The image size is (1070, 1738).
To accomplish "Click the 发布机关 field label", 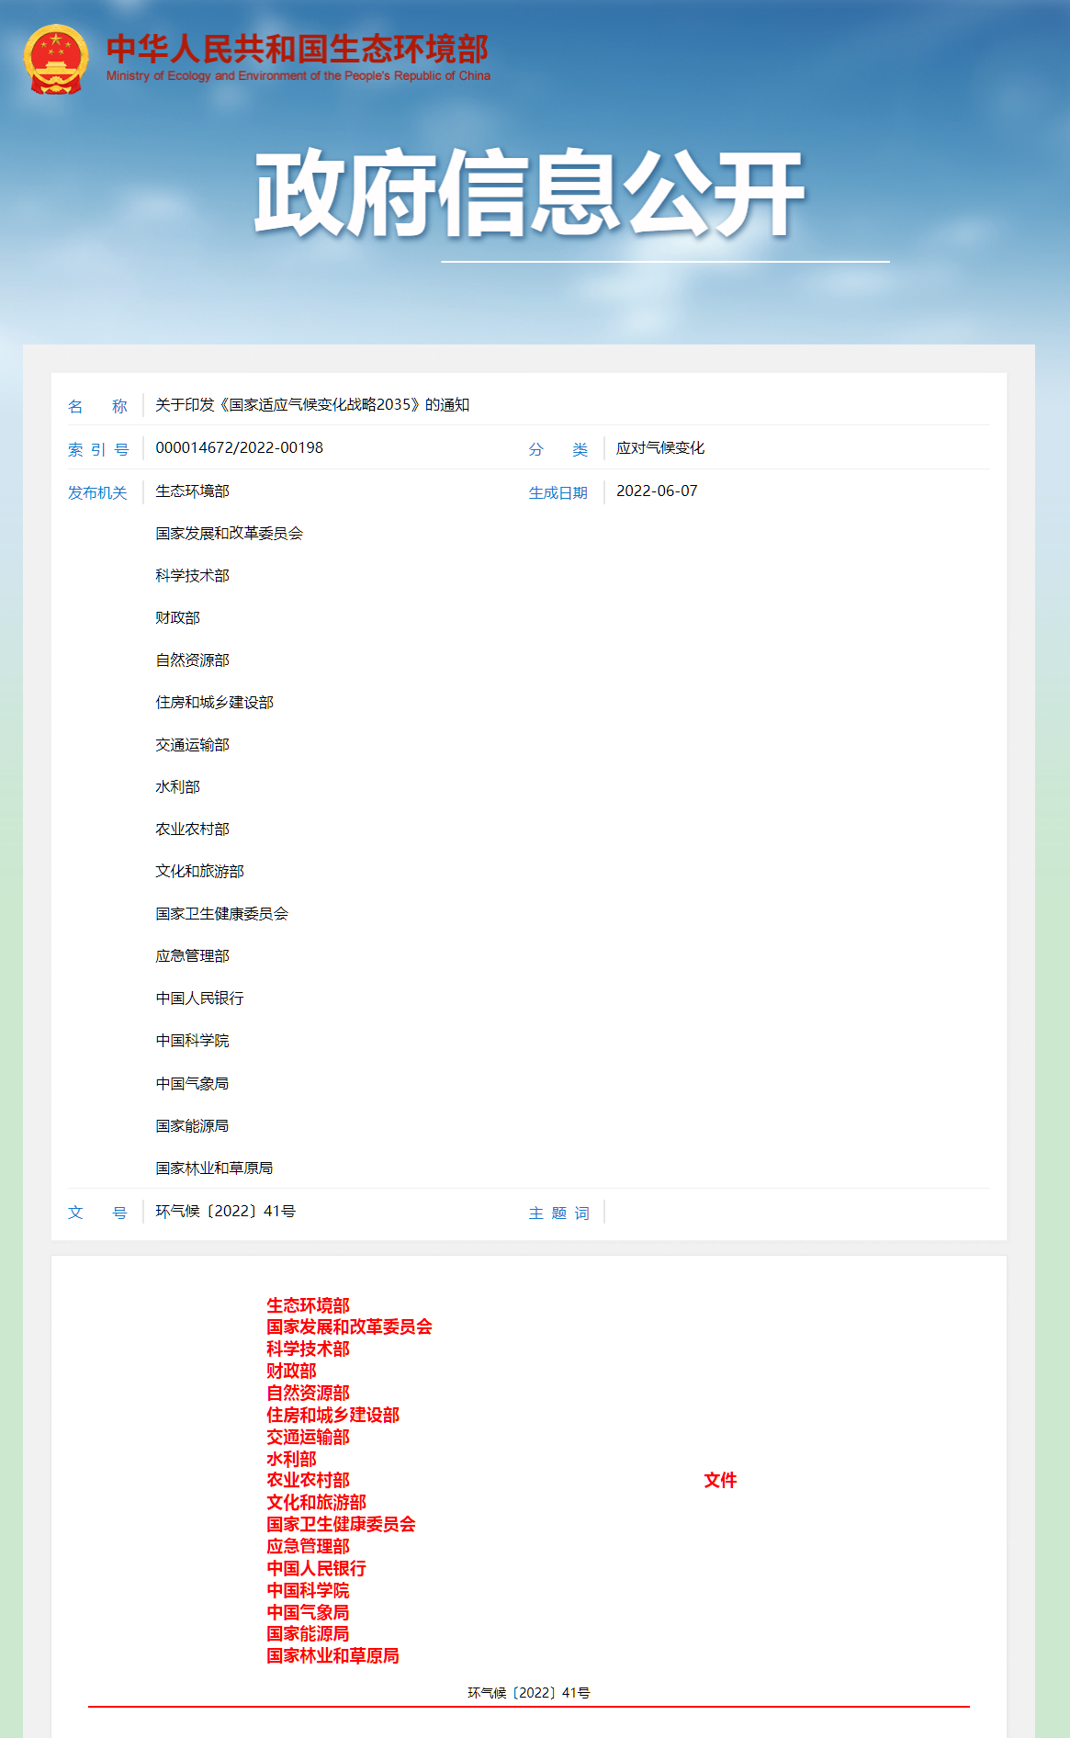I will [x=97, y=493].
